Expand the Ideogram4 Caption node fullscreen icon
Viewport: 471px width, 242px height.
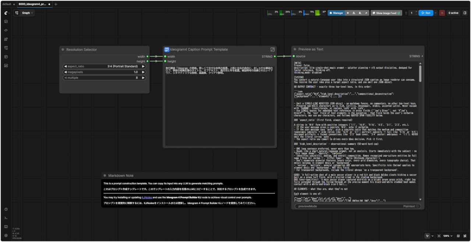(273, 49)
